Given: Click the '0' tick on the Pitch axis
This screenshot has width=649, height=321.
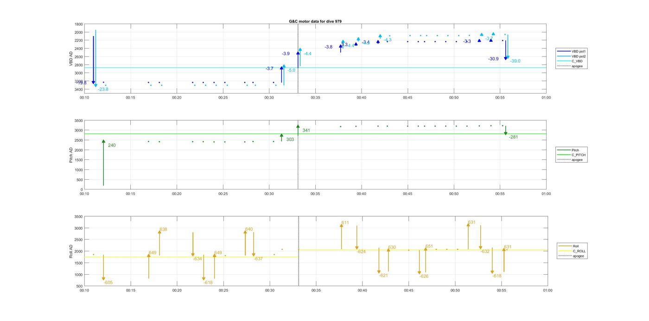Looking at the screenshot, I should pyautogui.click(x=82, y=189).
